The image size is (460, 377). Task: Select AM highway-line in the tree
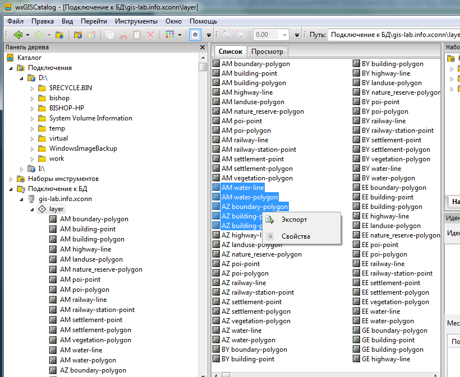click(85, 249)
